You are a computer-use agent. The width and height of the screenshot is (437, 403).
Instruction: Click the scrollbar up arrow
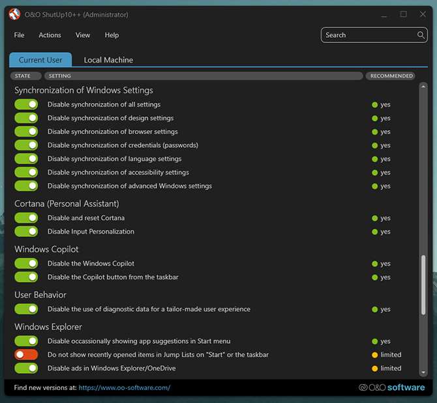[x=423, y=87]
